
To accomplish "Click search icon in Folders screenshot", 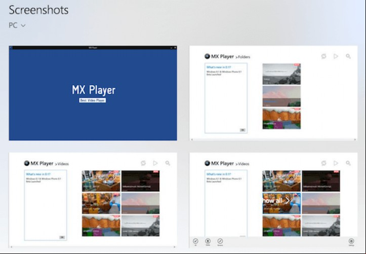I will [x=348, y=56].
